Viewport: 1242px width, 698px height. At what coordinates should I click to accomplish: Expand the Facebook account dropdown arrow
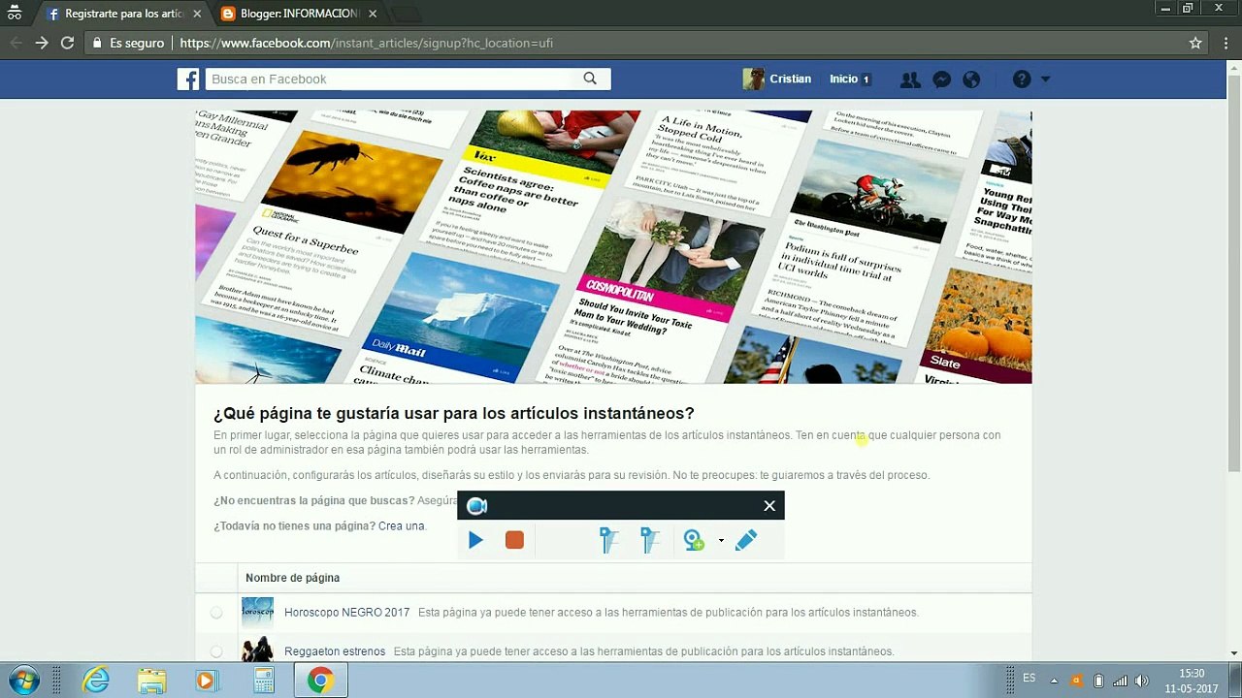click(x=1045, y=79)
